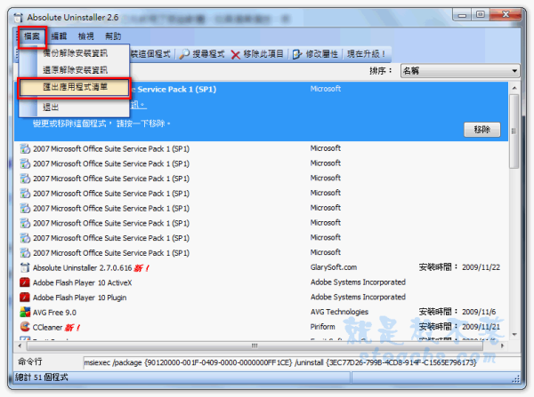Click the 總計 51 個程式 status text

[x=42, y=377]
